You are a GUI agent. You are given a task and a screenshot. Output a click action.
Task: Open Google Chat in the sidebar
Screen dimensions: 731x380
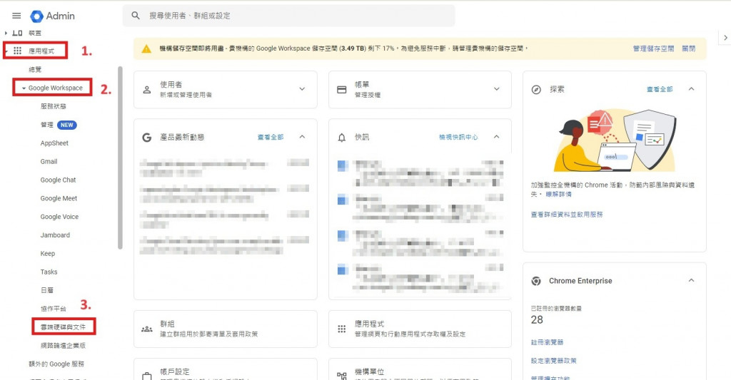[x=58, y=180]
